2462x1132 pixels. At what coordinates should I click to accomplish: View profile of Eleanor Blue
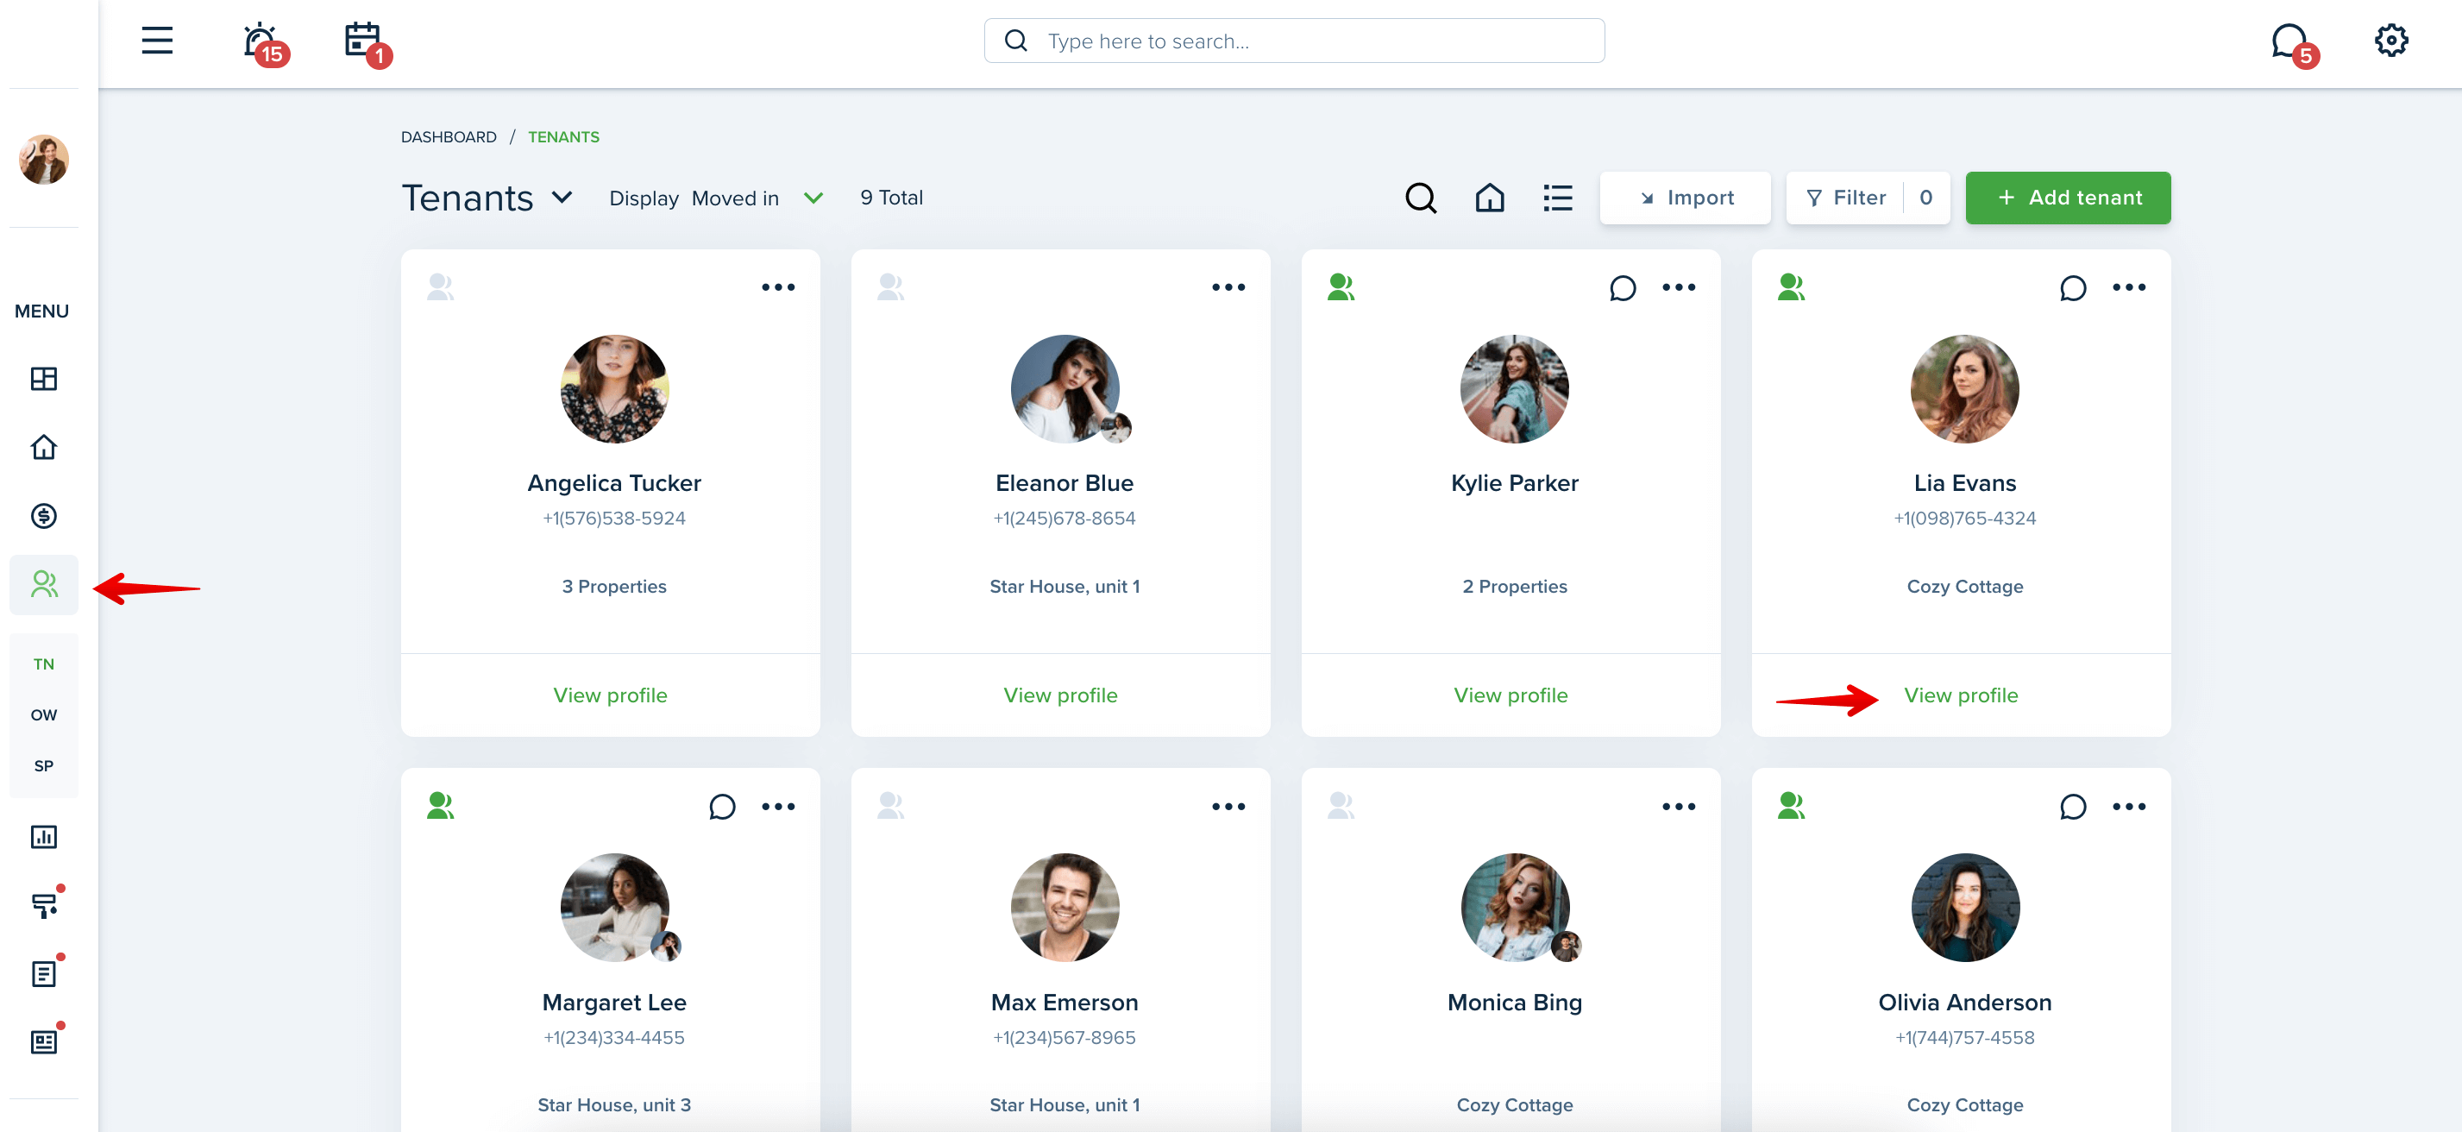pos(1060,695)
